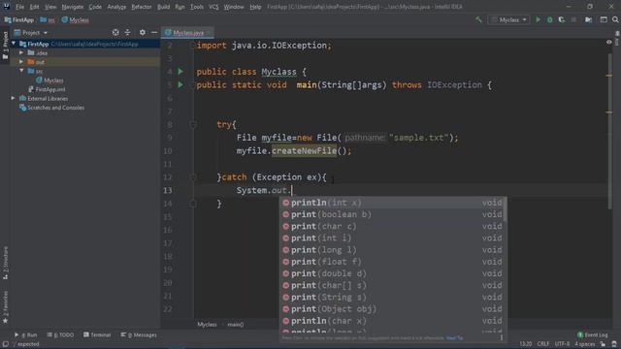Open the Project view selector dropdown
The height and width of the screenshot is (349, 621).
click(x=31, y=32)
